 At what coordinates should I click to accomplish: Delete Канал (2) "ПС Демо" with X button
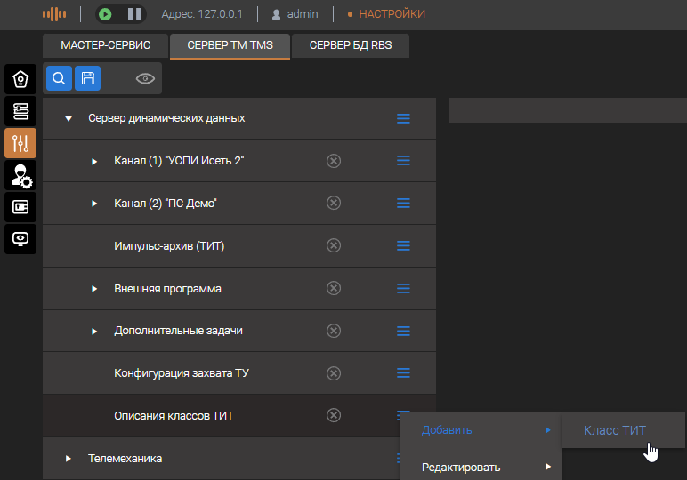334,203
